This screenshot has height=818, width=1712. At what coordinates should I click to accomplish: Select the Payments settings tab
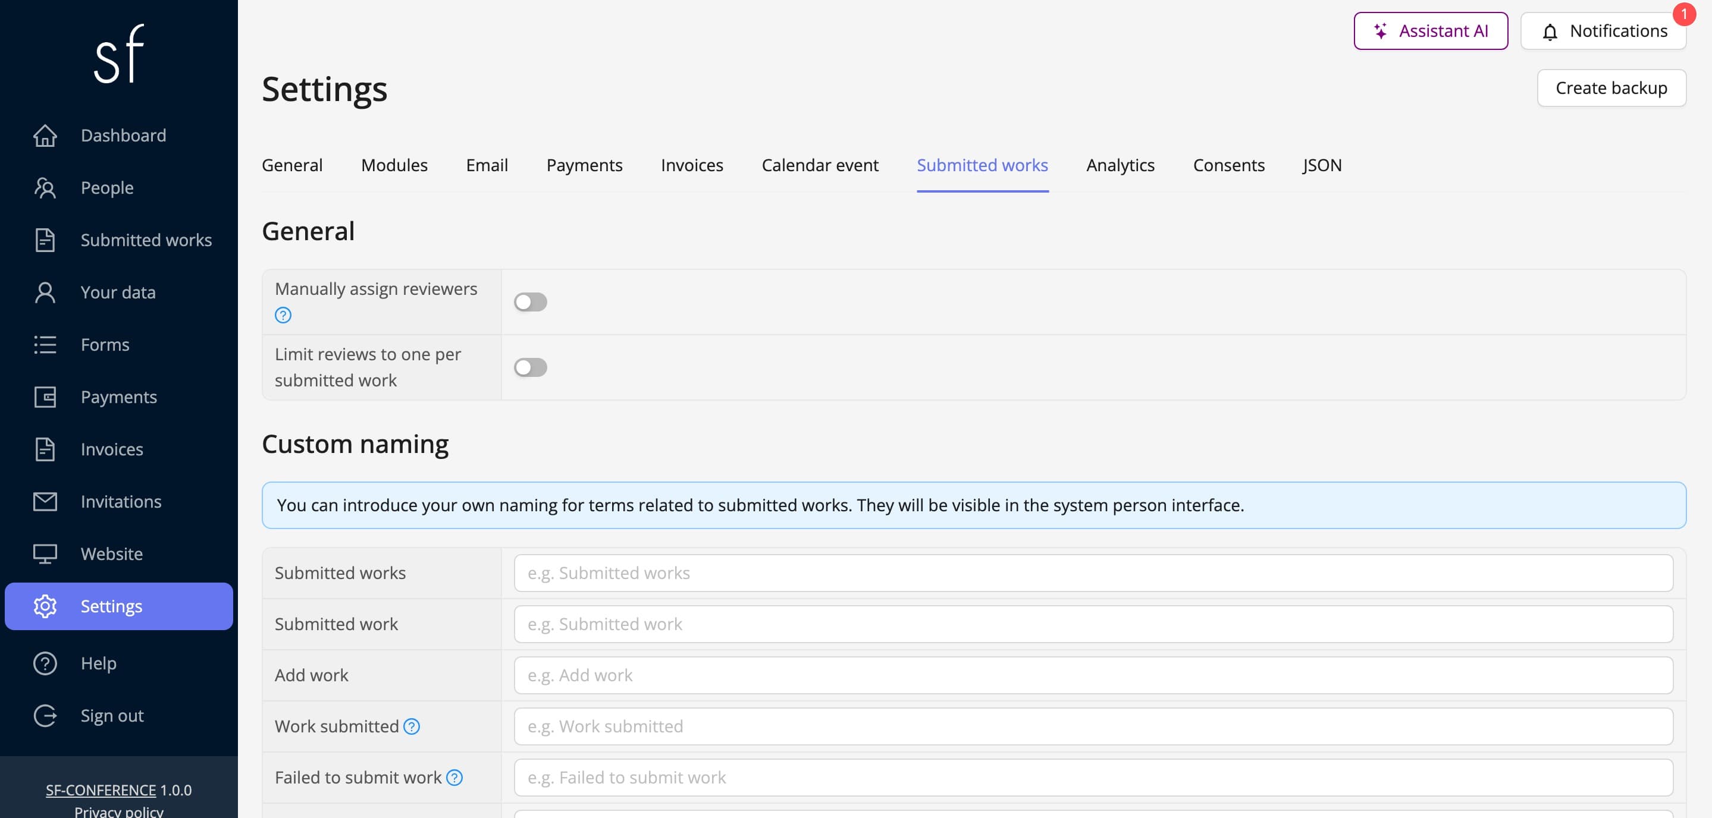pos(584,165)
